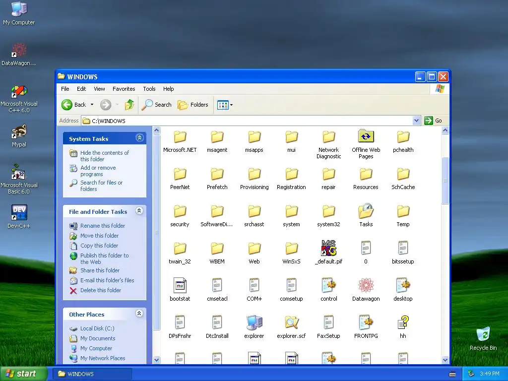Collapse the File and Folder Tasks panel
The height and width of the screenshot is (381, 508).
pyautogui.click(x=139, y=211)
